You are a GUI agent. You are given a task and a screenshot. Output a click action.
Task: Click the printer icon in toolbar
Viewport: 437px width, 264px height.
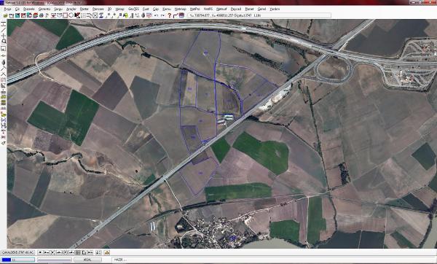tap(41, 15)
